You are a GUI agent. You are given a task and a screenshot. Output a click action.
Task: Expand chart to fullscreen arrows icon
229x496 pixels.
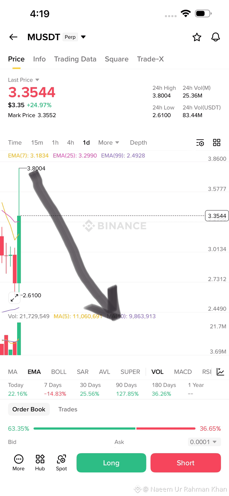(14, 298)
